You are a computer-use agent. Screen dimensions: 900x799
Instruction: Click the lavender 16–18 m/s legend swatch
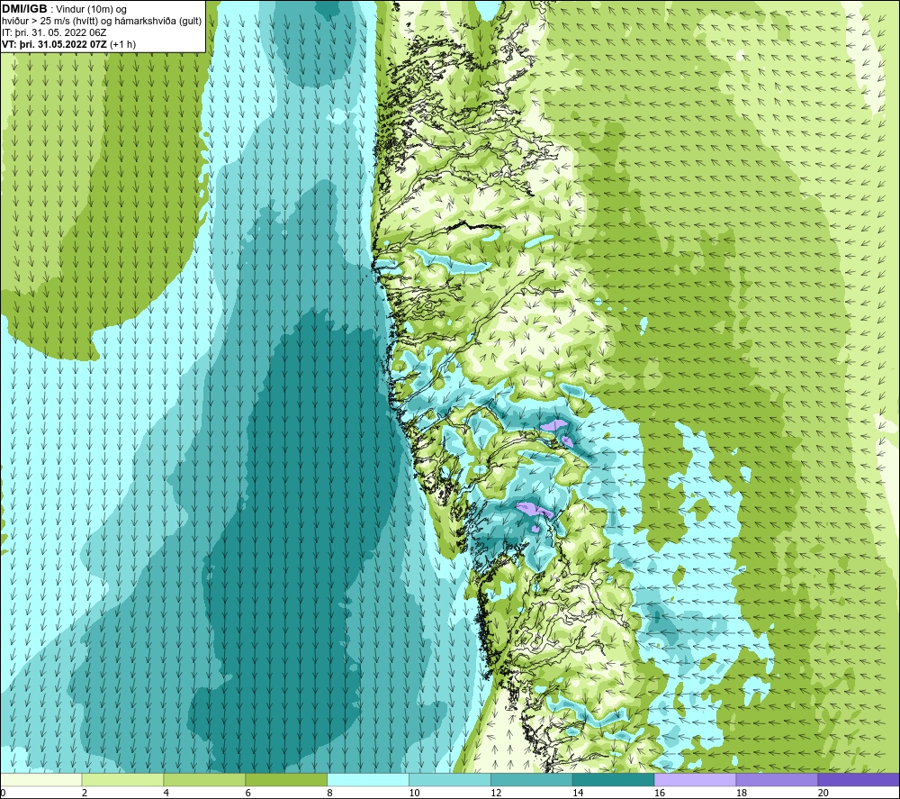695,779
